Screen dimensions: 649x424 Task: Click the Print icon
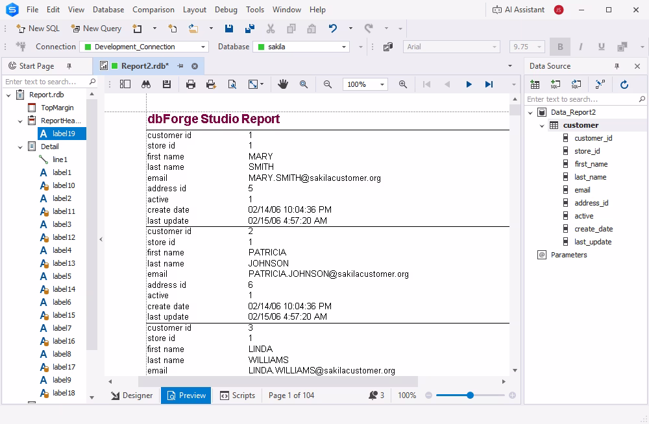pos(191,84)
